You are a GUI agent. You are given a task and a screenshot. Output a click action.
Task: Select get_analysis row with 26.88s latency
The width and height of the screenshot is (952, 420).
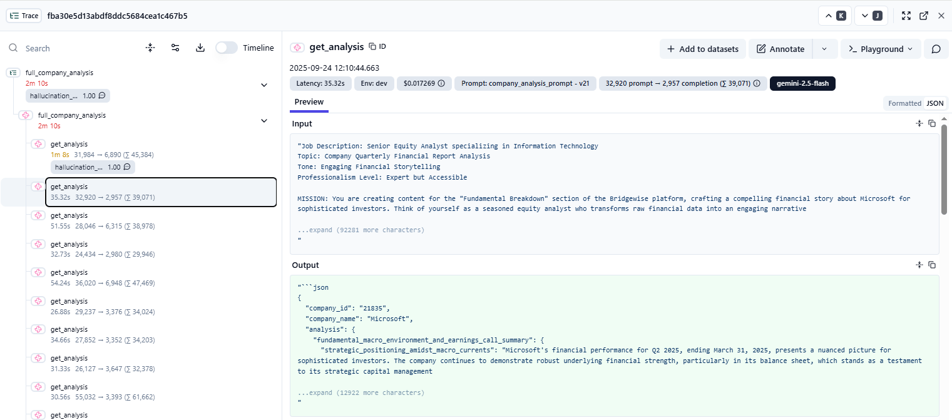161,306
